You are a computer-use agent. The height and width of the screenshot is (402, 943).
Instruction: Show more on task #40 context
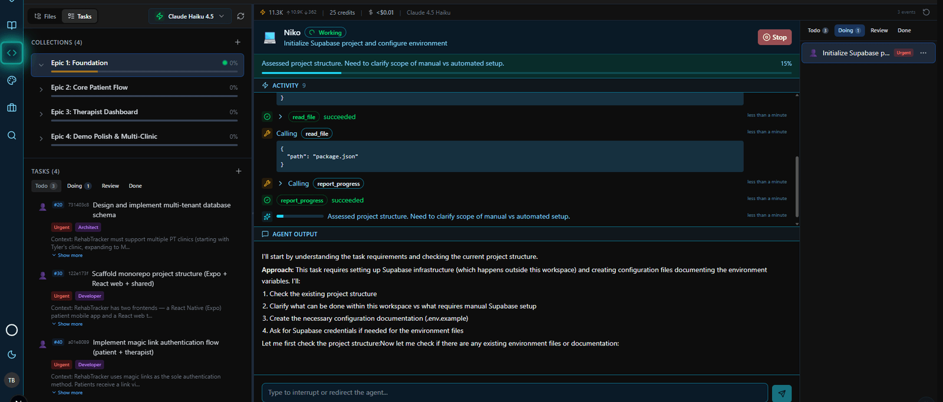tap(67, 393)
